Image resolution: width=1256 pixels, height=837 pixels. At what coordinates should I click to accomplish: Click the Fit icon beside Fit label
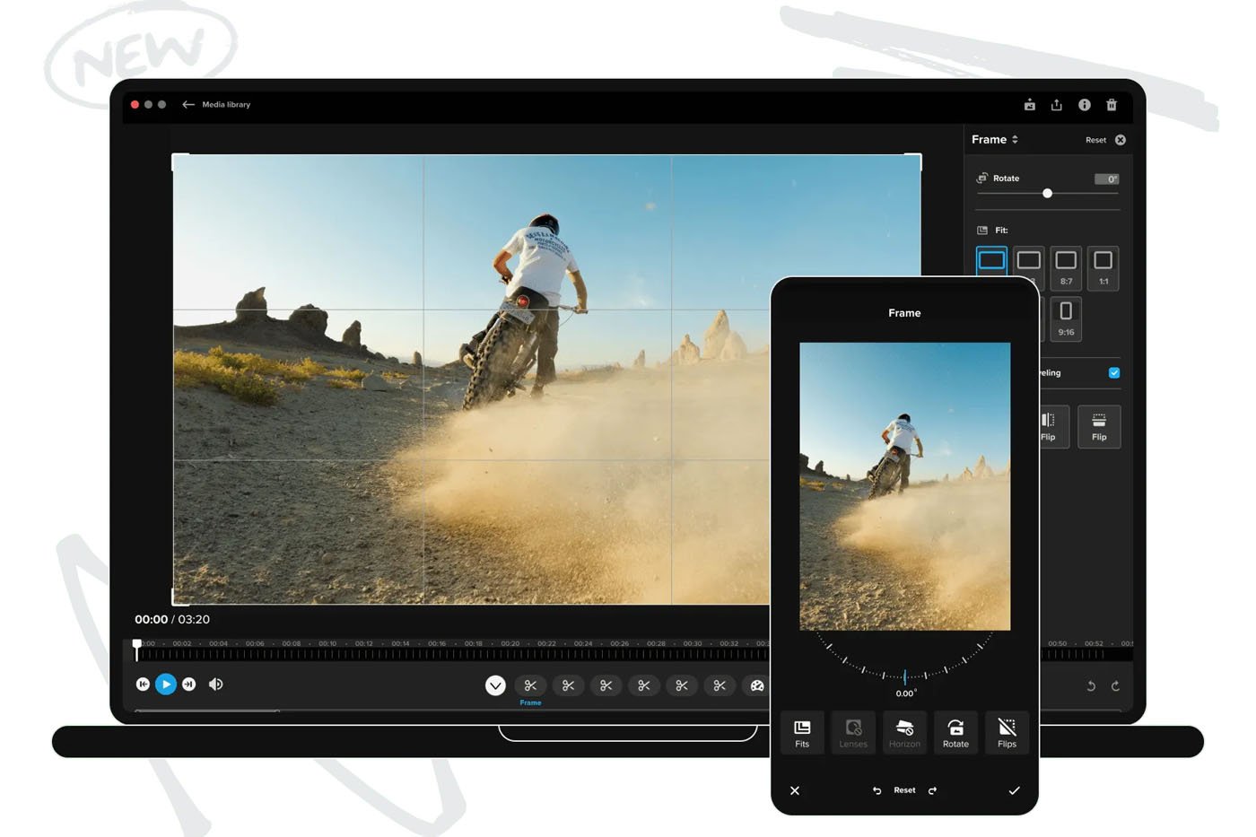[982, 230]
